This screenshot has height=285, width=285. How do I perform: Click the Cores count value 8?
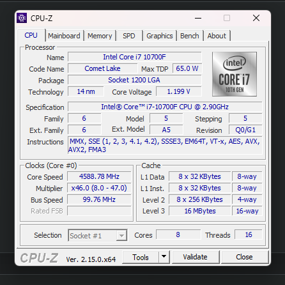tap(178, 235)
